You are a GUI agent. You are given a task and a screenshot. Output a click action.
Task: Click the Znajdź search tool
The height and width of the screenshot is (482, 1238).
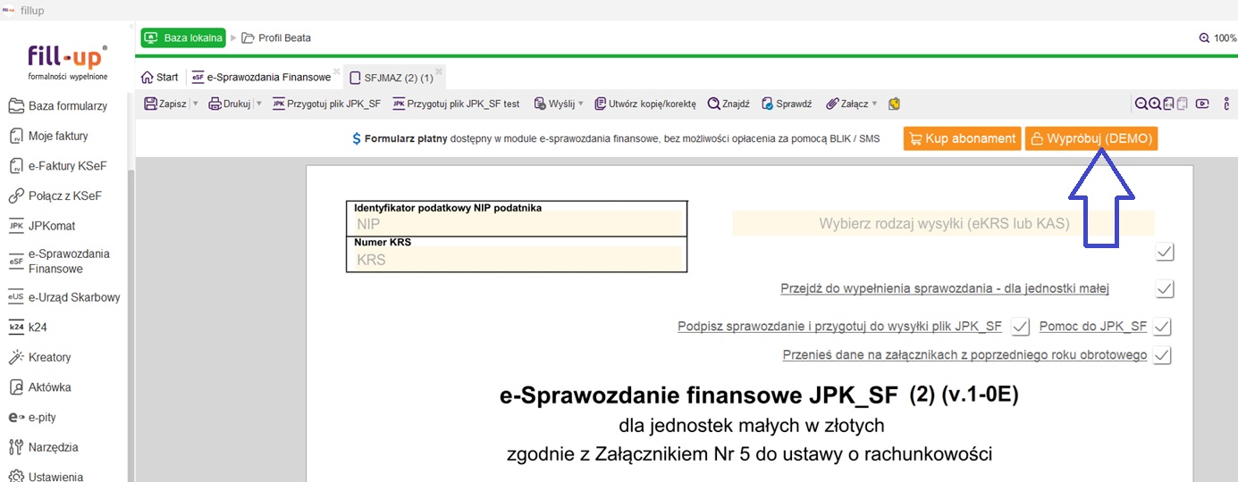[728, 104]
